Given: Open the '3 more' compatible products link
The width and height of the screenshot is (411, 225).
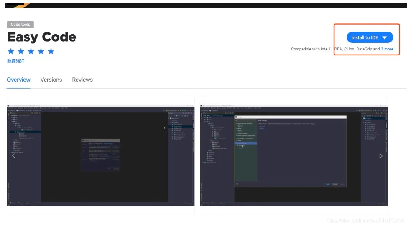Looking at the screenshot, I should click(x=387, y=49).
